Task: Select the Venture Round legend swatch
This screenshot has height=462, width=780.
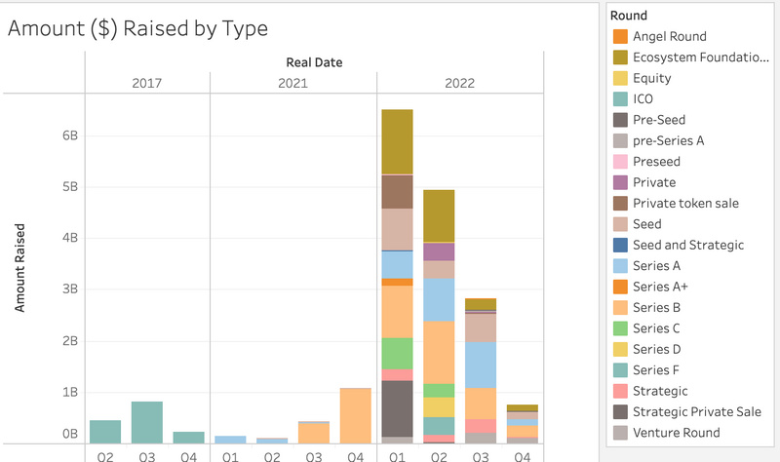Action: [620, 433]
